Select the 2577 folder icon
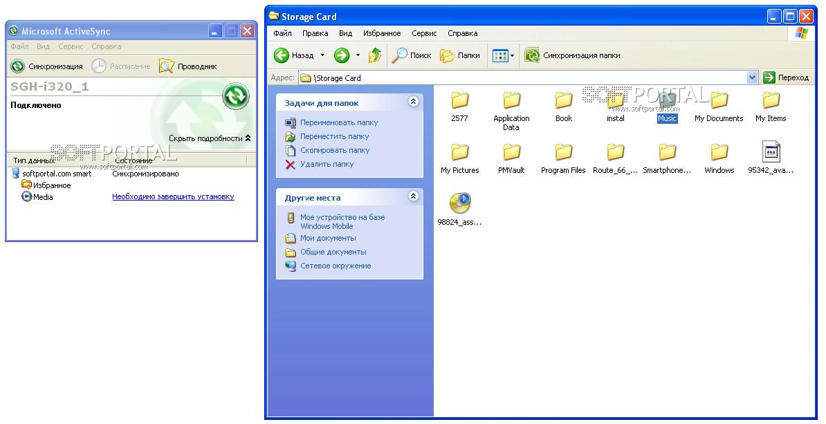Image resolution: width=826 pixels, height=424 pixels. 460,100
